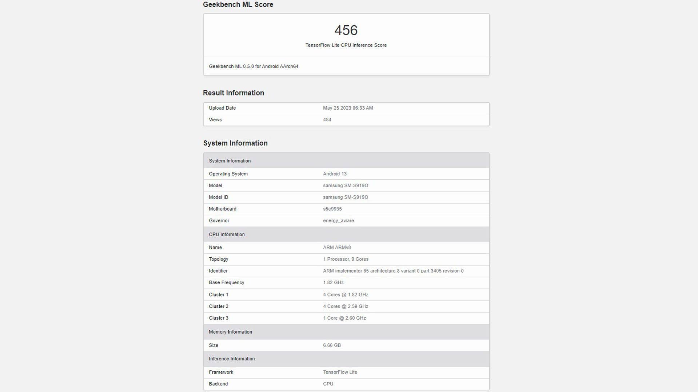Click the TensorFlow Lite CPU Inference Score label

[346, 45]
